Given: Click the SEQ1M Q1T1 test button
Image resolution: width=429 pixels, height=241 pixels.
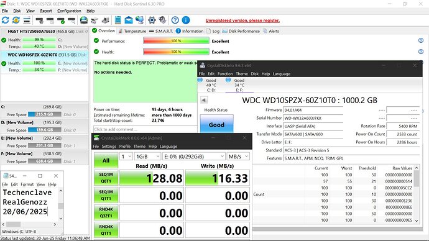Looking at the screenshot, I should (106, 195).
